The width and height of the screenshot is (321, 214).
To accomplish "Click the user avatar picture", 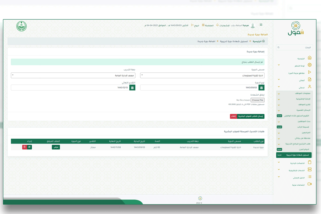I will coord(253,25).
